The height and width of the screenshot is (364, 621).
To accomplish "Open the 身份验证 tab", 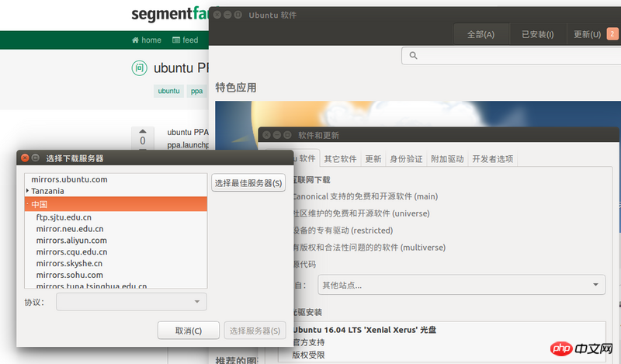I will (406, 159).
